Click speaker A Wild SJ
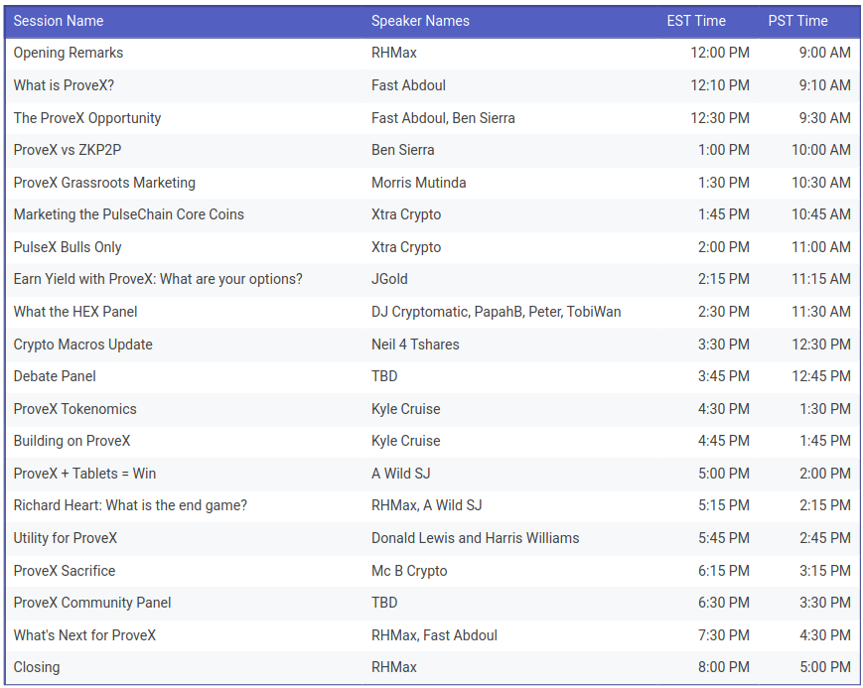This screenshot has width=863, height=688. 400,474
